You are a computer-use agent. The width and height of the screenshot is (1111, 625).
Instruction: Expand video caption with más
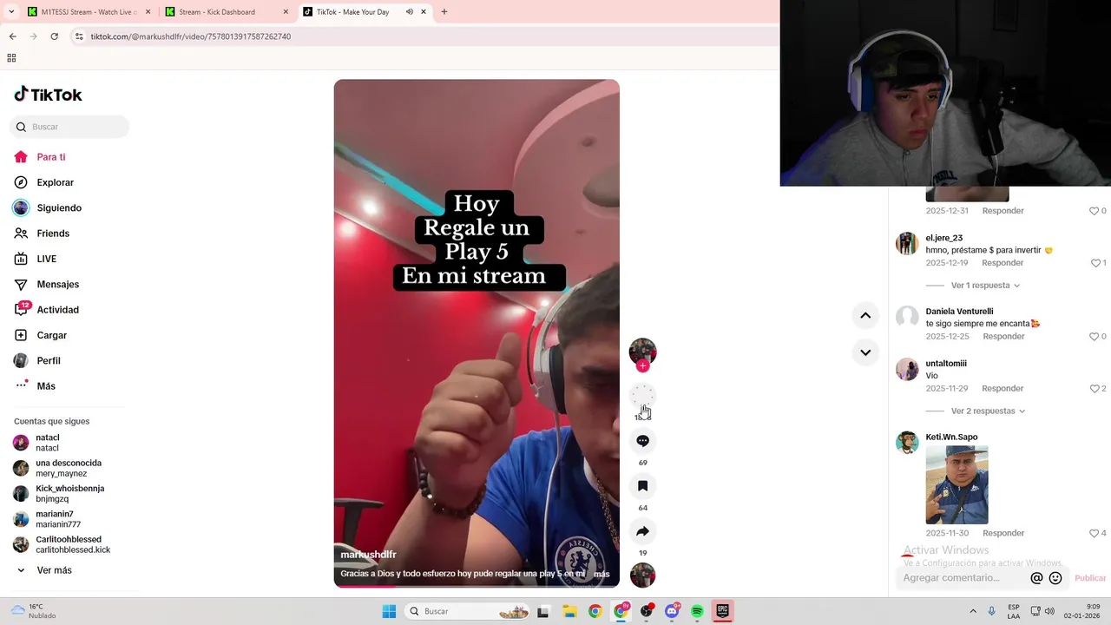(602, 574)
